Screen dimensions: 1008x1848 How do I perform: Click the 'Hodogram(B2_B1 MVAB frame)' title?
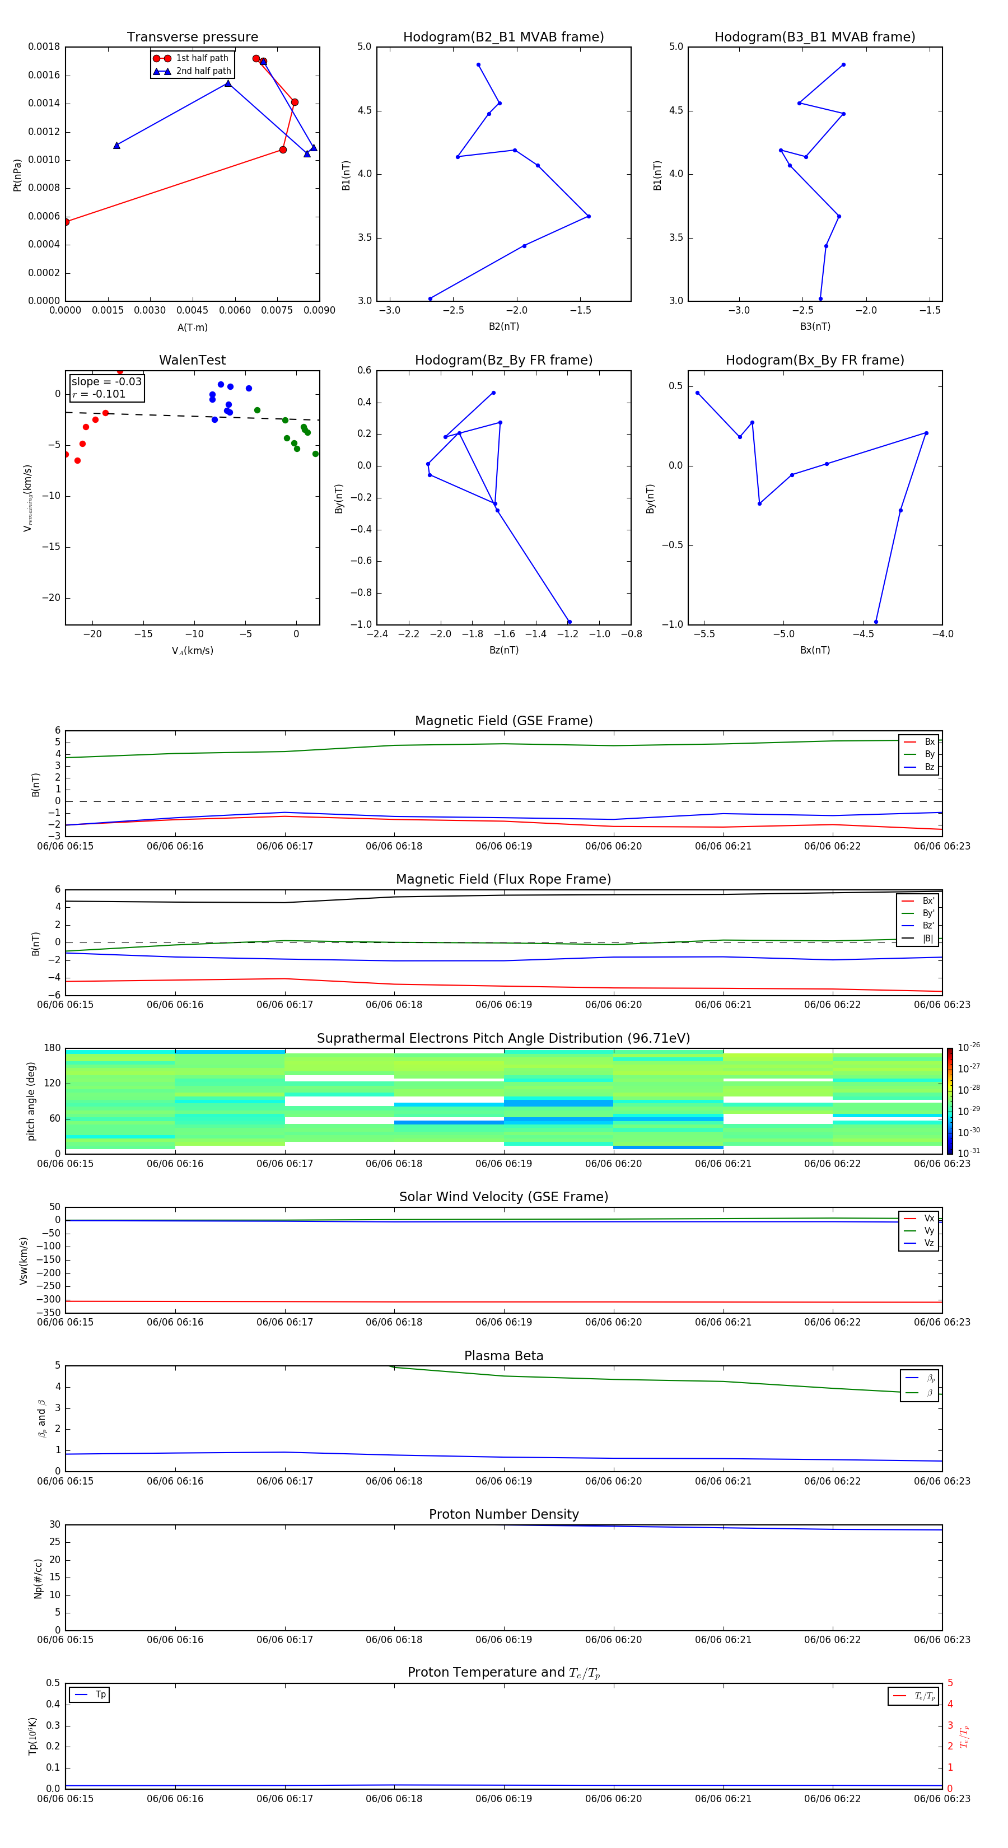(x=503, y=38)
